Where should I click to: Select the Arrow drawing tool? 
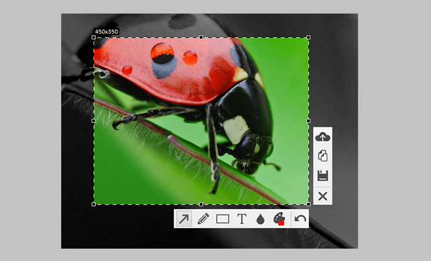coord(183,219)
